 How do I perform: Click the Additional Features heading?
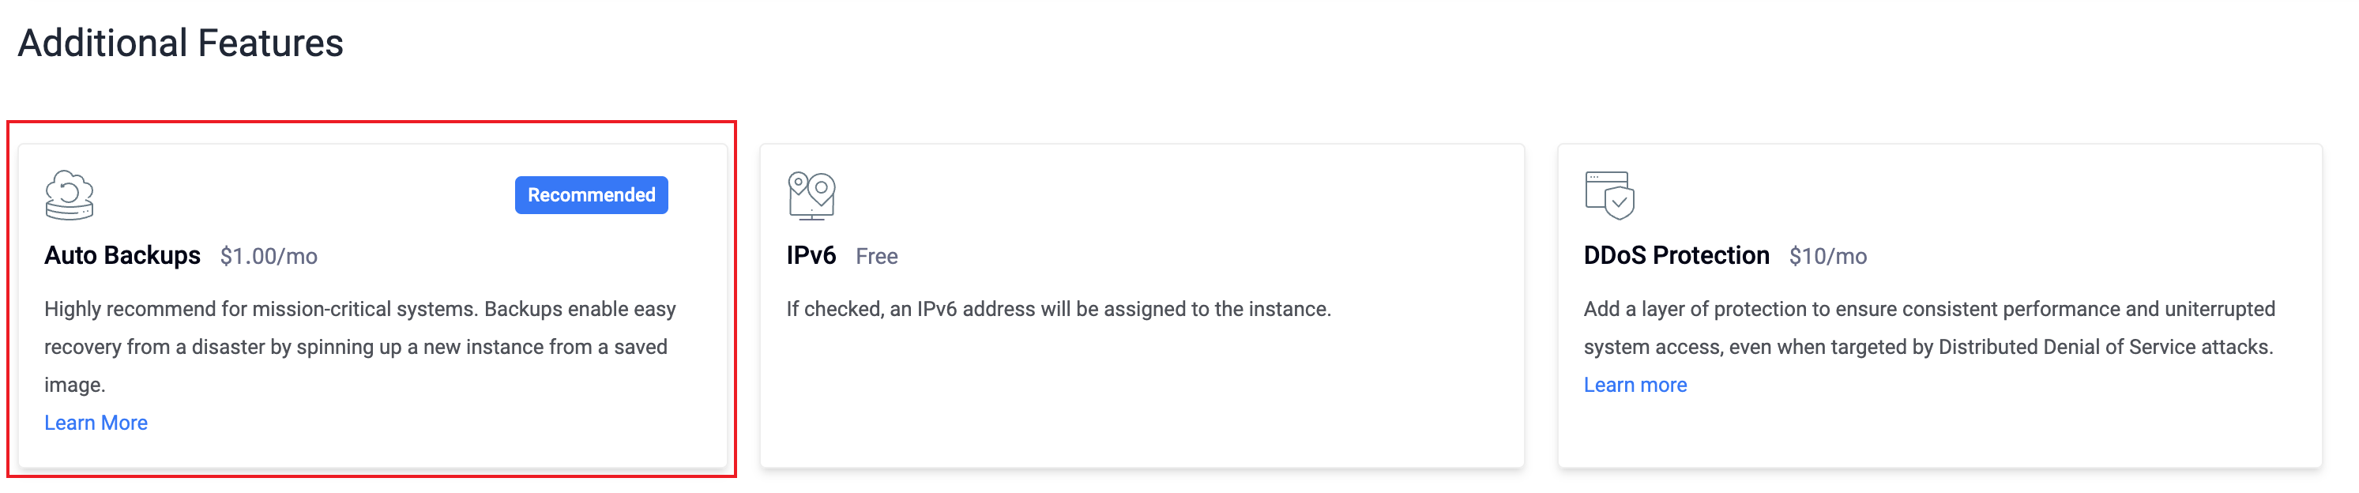click(x=180, y=43)
